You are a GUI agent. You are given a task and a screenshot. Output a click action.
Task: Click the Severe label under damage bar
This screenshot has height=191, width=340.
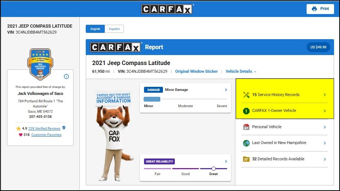(222, 106)
